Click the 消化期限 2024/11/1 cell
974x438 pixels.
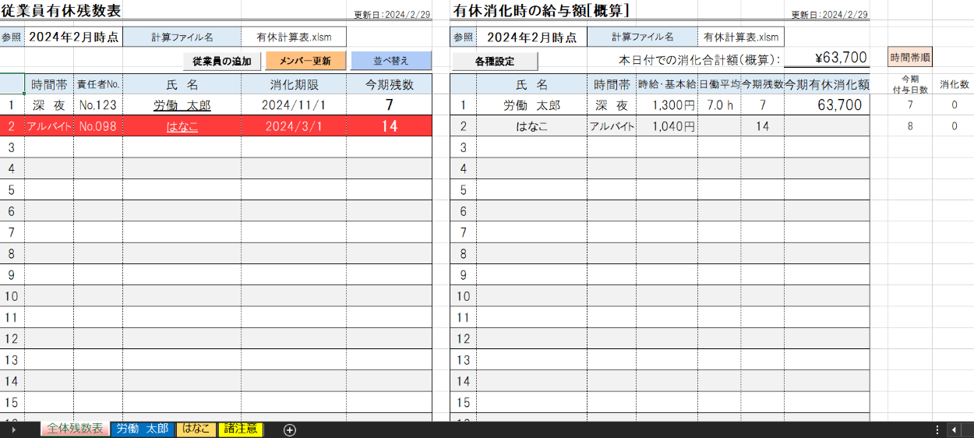(293, 105)
